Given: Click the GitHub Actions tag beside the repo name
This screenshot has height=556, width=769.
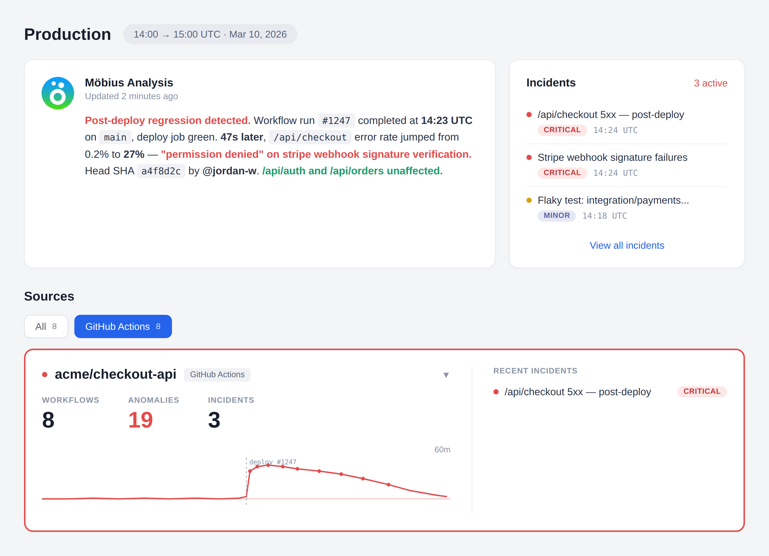Looking at the screenshot, I should pos(217,374).
